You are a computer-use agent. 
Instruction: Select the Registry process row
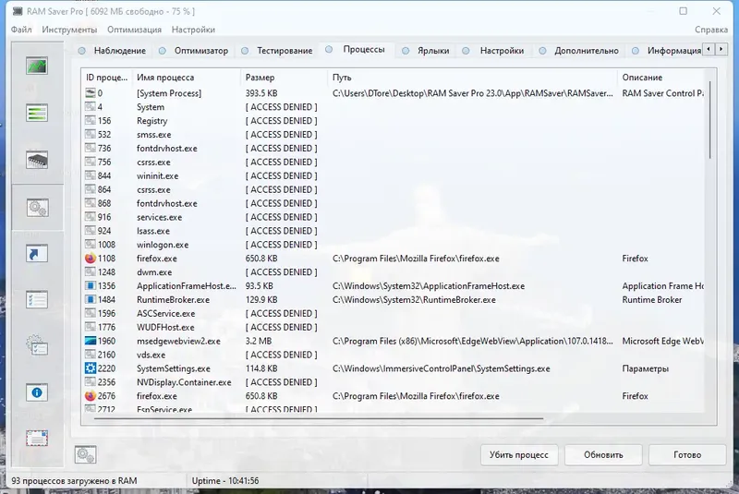394,121
